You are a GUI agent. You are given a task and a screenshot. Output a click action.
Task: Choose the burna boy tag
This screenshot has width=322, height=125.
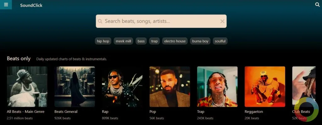pos(200,41)
